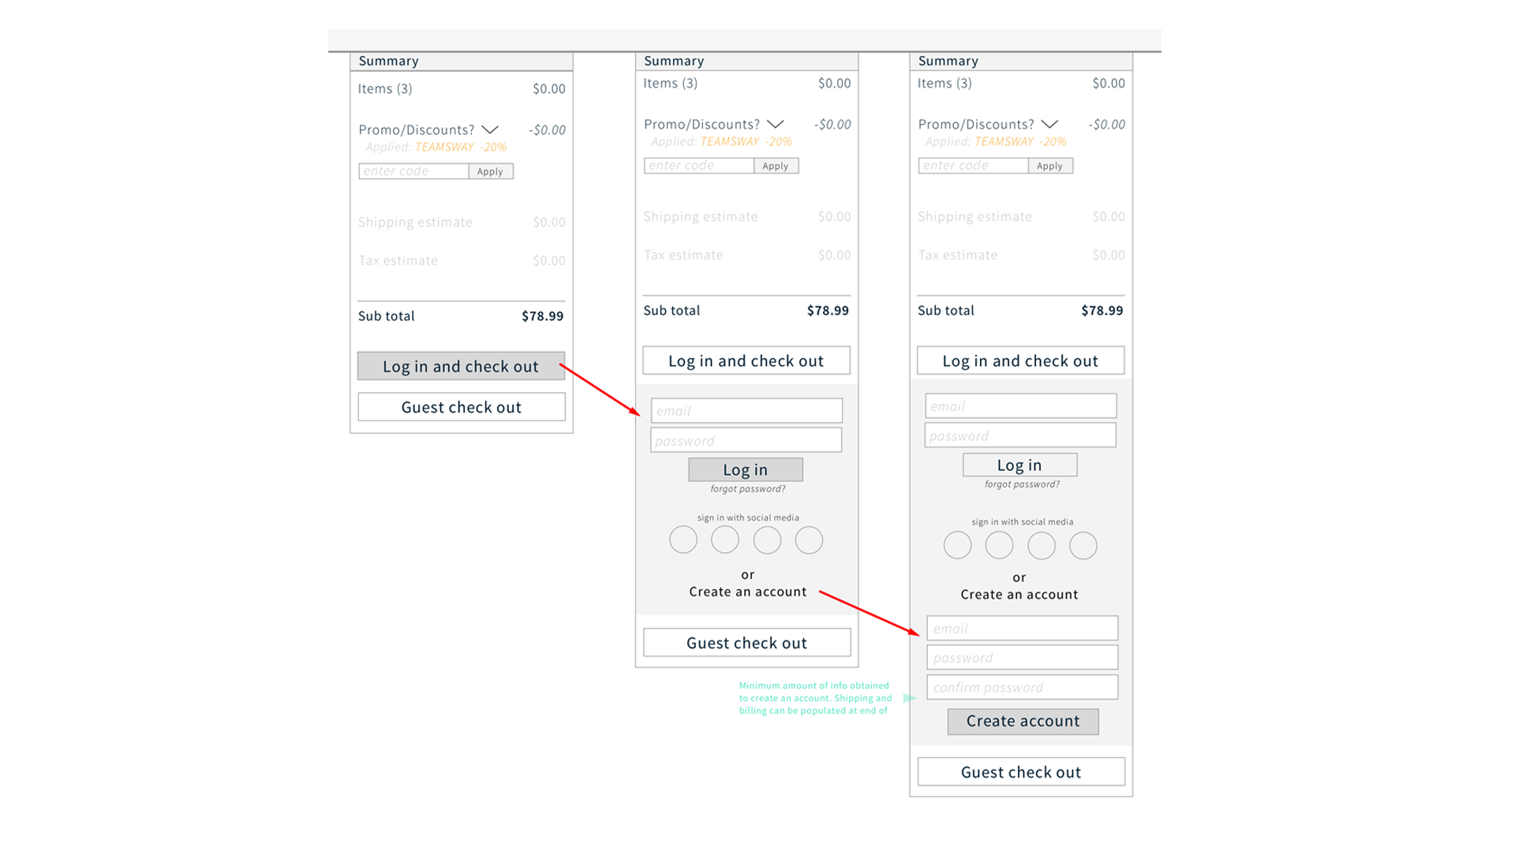Apply the promo code in the left panel
1515x852 pixels.
pos(490,171)
